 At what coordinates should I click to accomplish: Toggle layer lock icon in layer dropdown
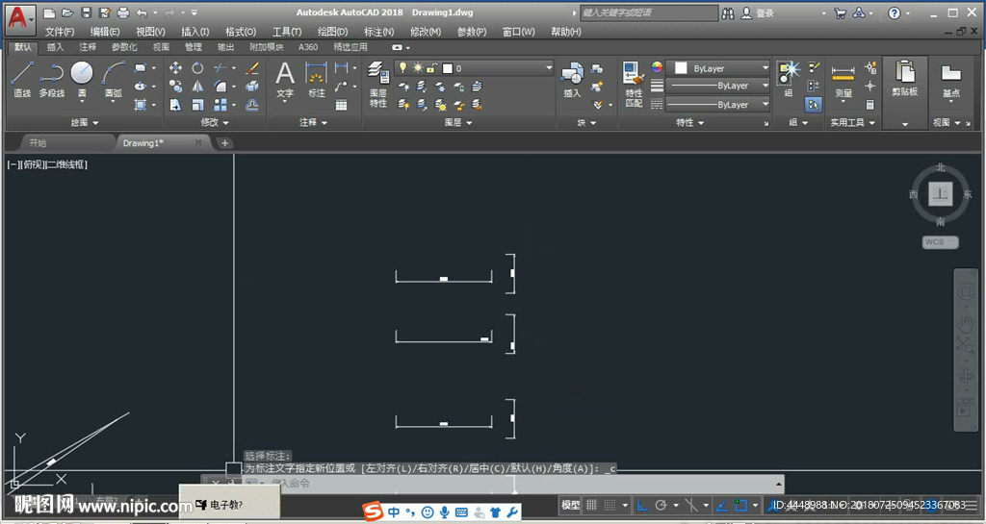431,67
